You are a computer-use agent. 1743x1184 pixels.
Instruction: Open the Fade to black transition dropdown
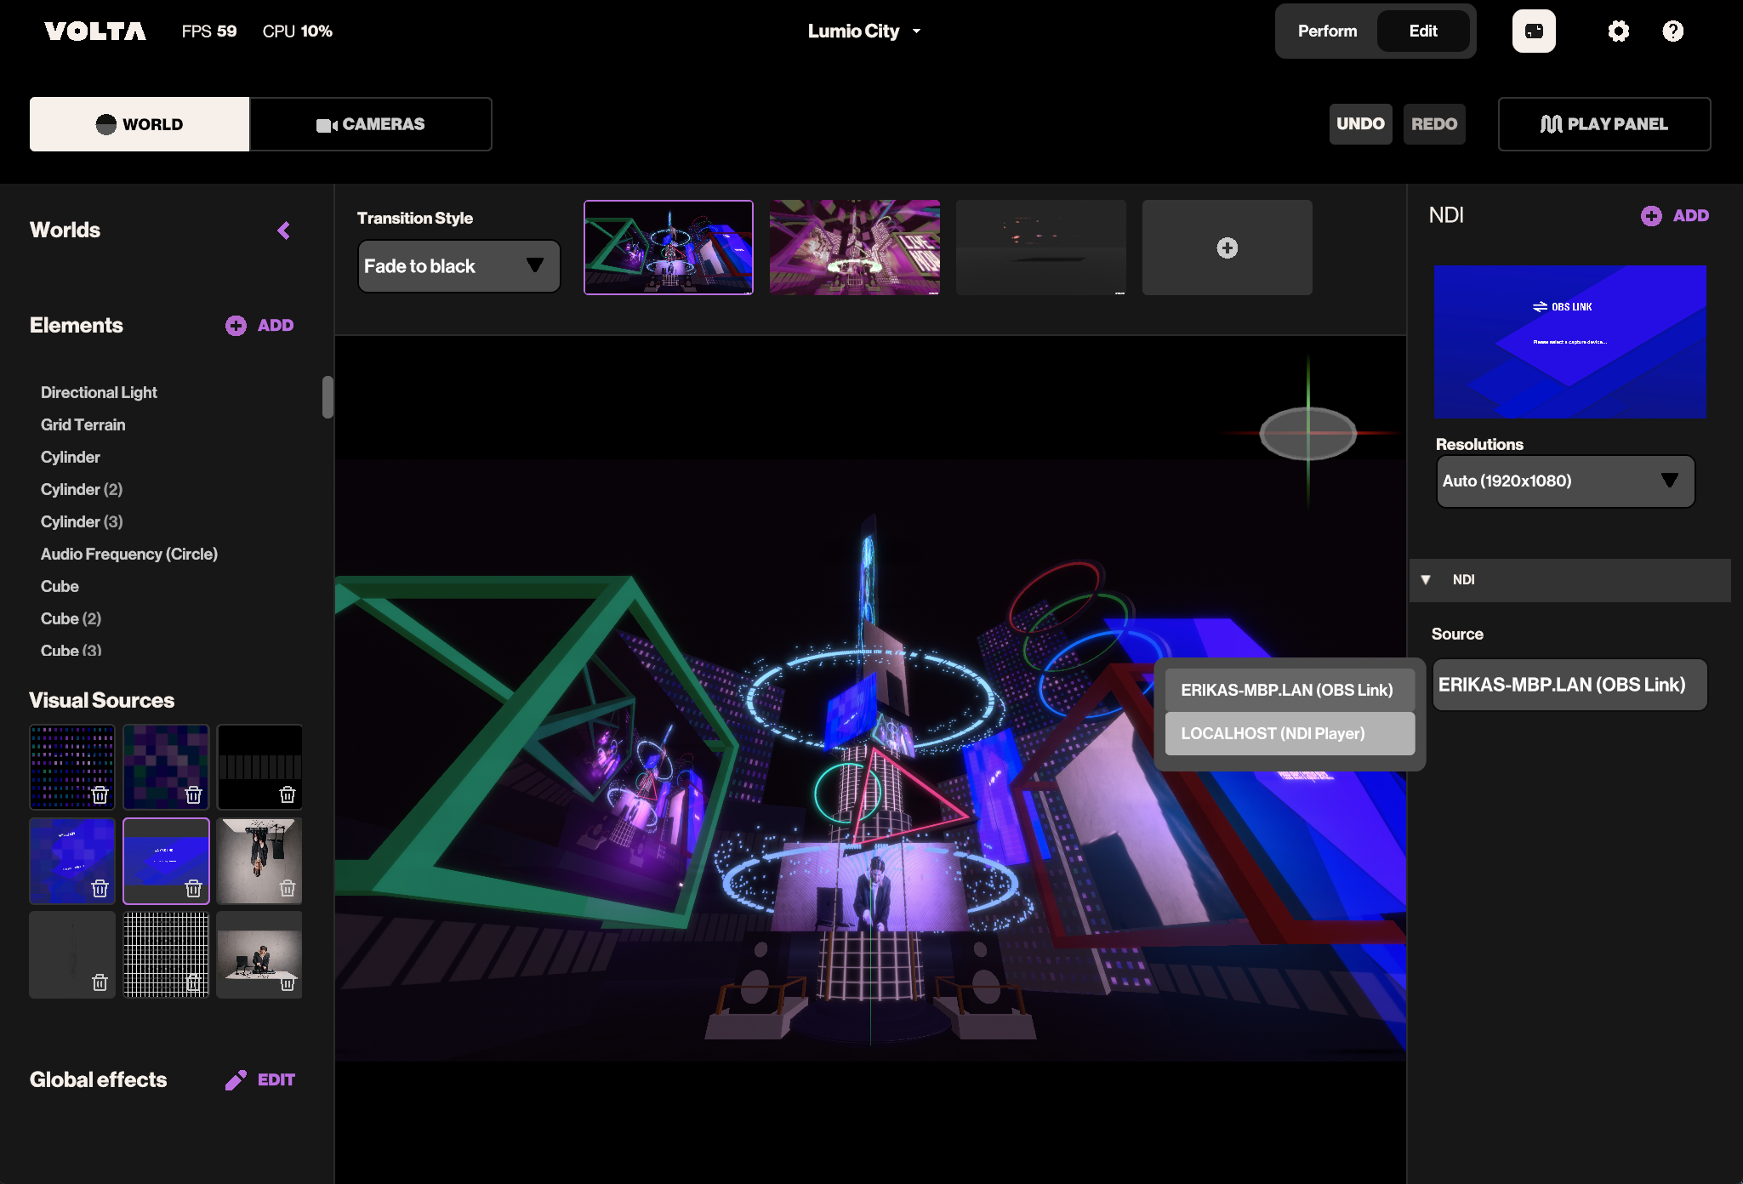[459, 266]
